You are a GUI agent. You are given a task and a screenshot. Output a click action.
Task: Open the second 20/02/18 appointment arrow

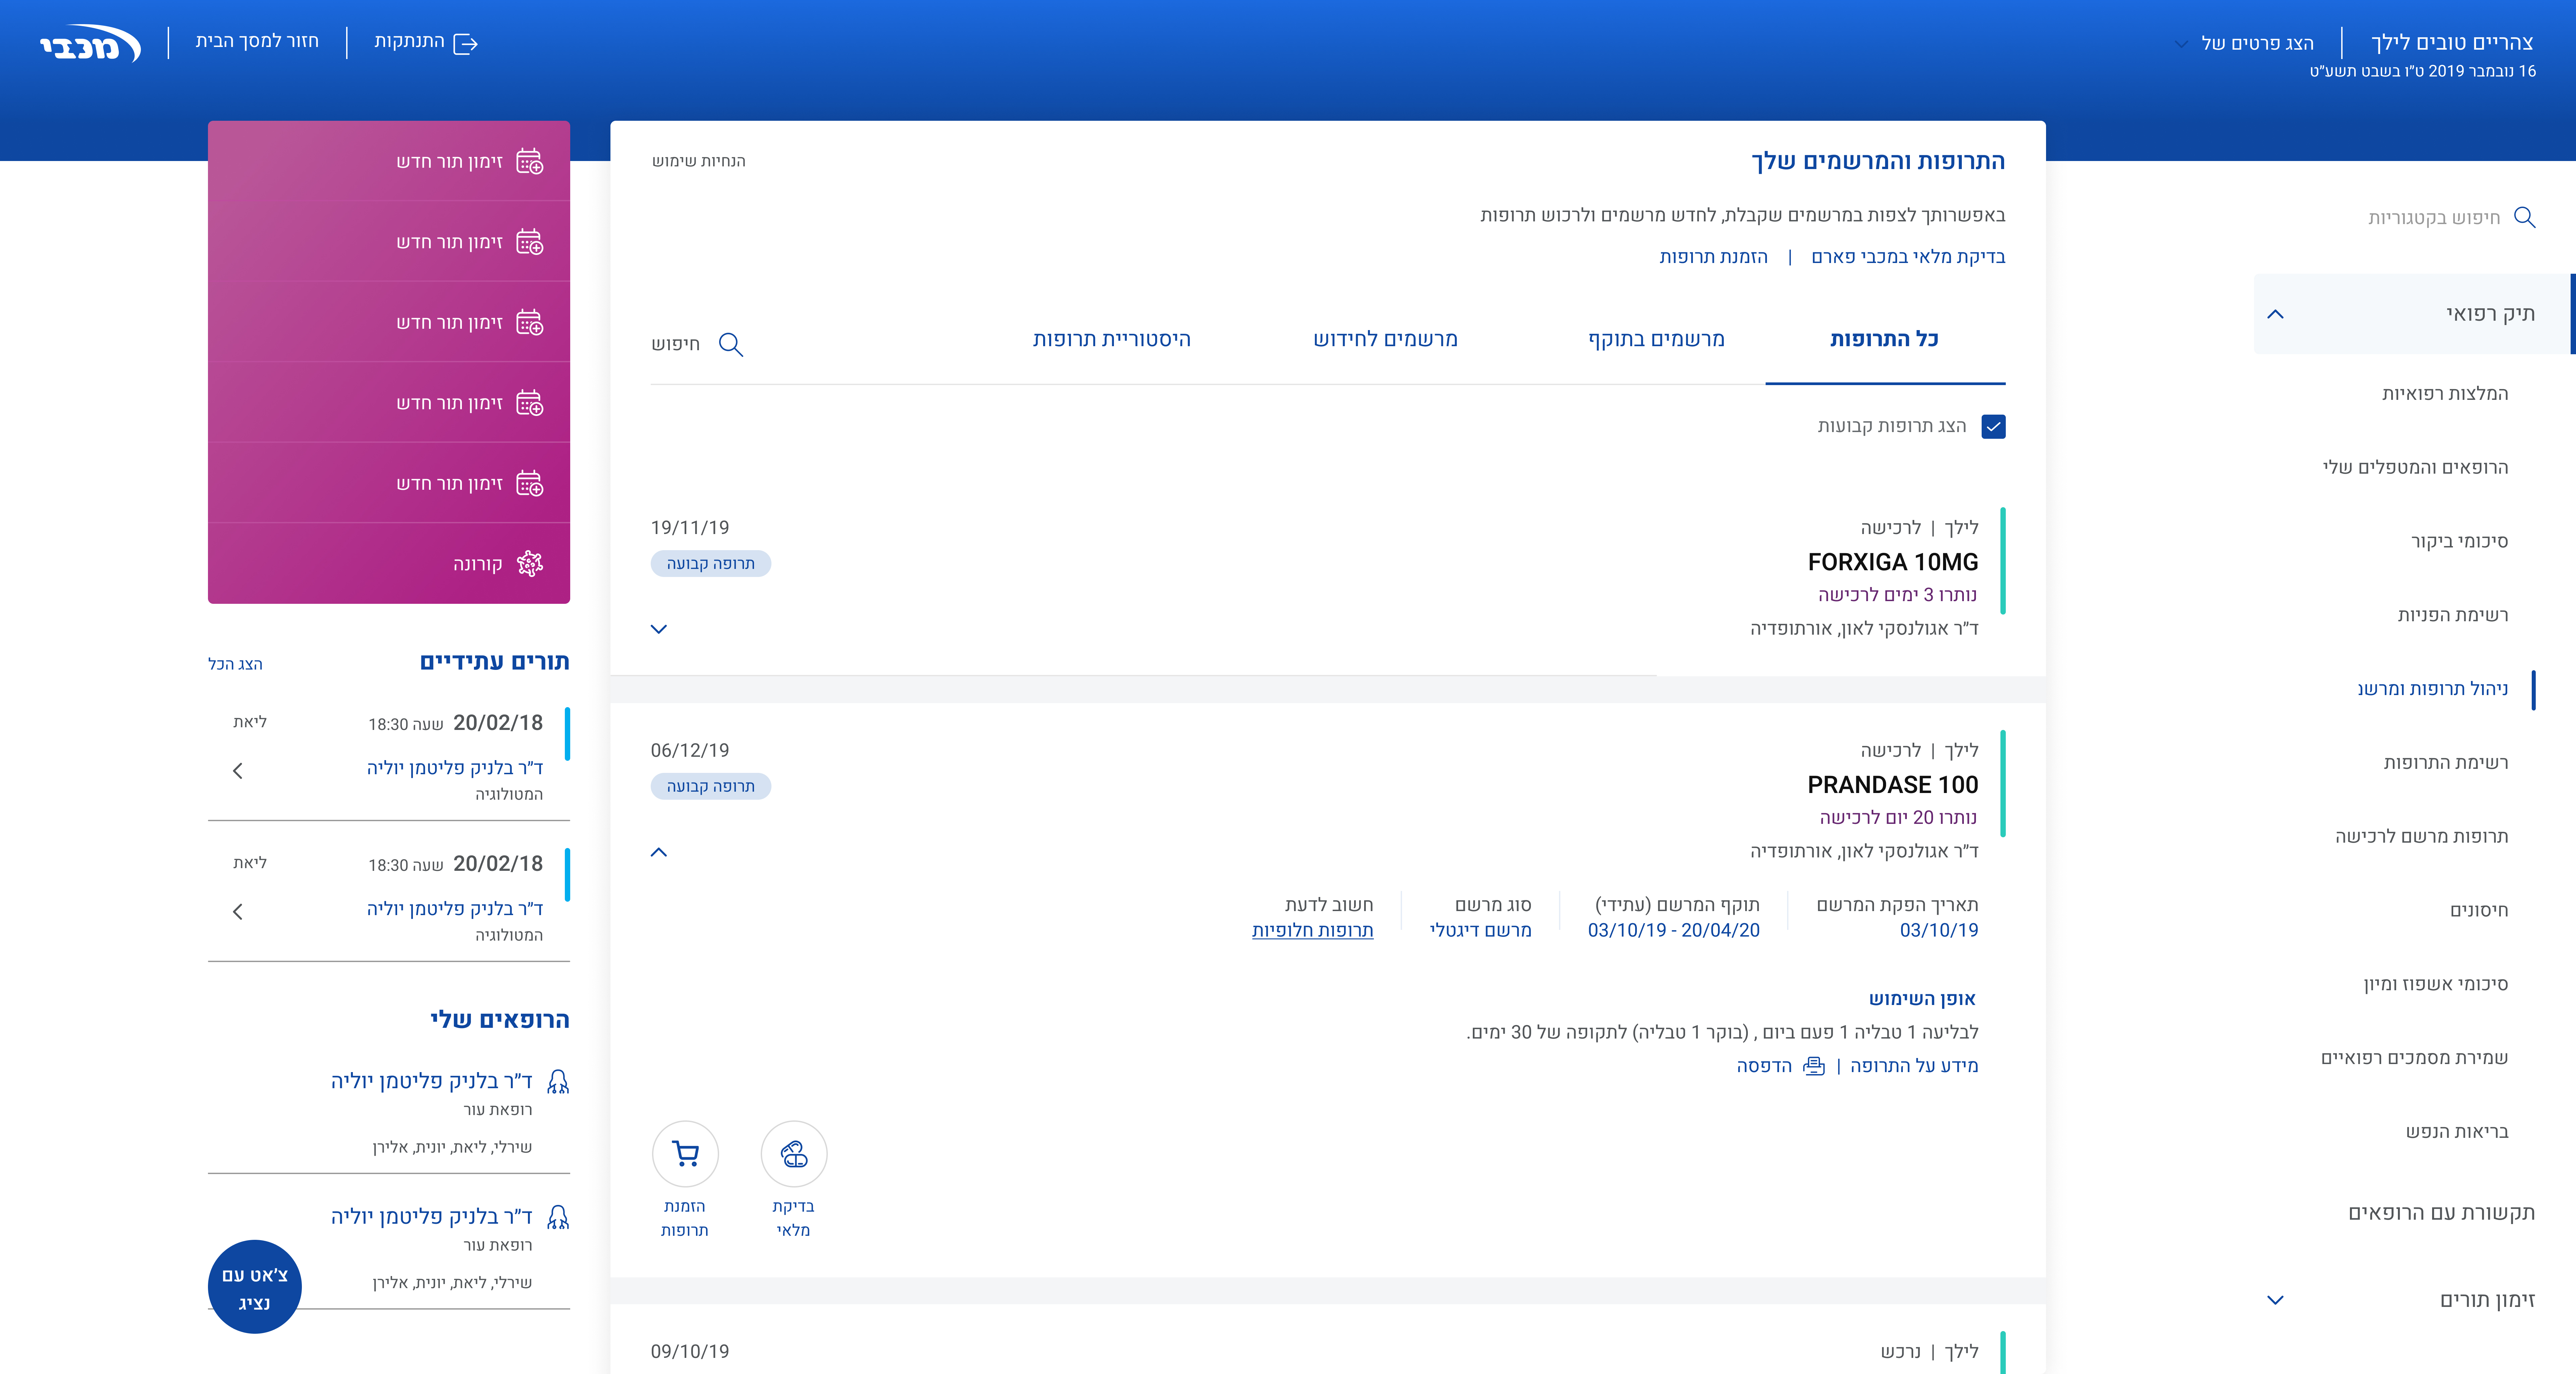click(238, 912)
